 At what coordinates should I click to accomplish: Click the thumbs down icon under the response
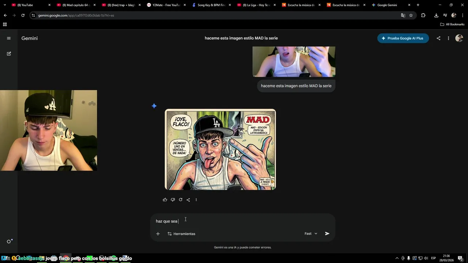173,200
